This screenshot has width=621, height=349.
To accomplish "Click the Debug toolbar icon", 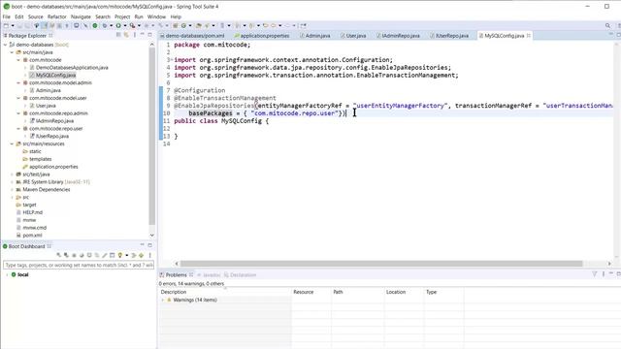I will [105, 26].
